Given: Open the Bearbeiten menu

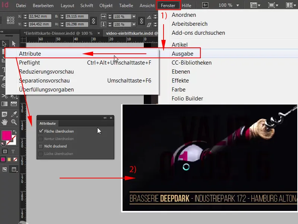Looking at the screenshot, I should pyautogui.click(x=43, y=6).
